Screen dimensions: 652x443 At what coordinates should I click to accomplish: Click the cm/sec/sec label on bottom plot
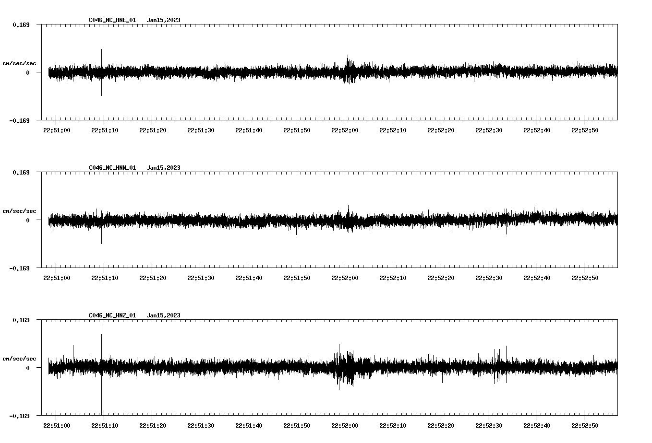(x=19, y=358)
